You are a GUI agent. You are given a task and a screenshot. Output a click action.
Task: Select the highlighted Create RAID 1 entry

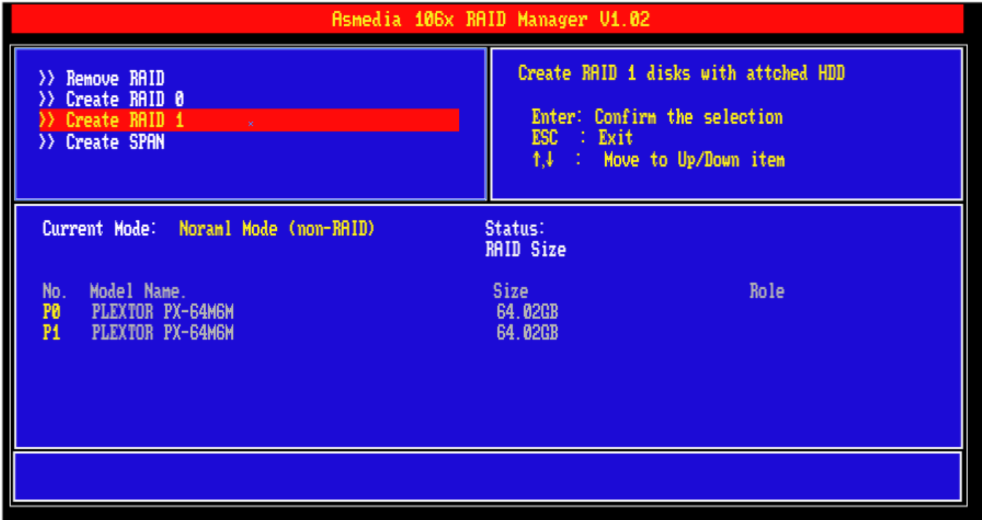pyautogui.click(x=248, y=121)
